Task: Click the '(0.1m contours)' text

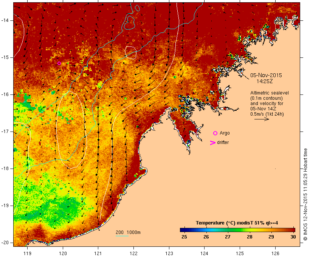Action: coord(266,98)
